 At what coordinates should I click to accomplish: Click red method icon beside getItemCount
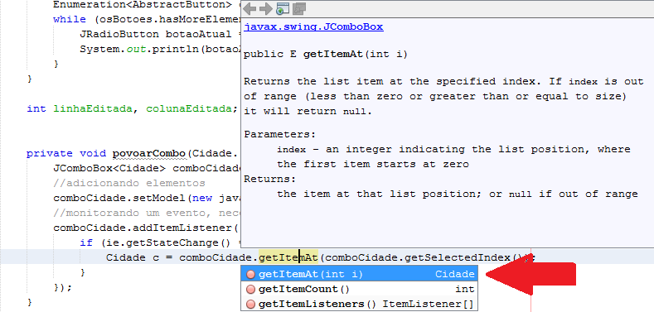click(250, 289)
